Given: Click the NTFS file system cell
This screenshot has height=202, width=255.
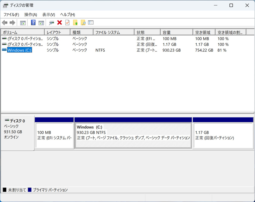Looking at the screenshot, I should point(100,50).
